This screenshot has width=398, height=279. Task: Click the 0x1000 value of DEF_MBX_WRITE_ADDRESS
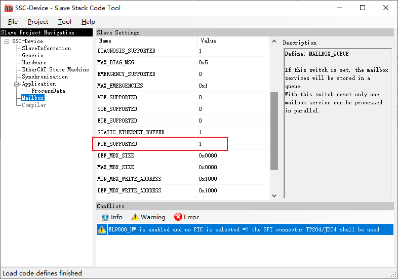tap(208, 191)
